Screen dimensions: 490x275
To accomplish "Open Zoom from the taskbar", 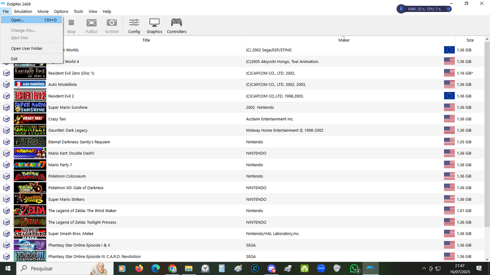I will [x=321, y=269].
